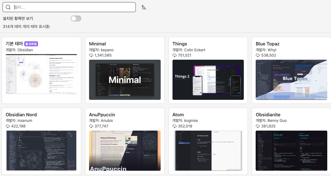Screen dimensions: 331x176
Task: Open the Blue Topaz preview image
Action: coord(291,80)
